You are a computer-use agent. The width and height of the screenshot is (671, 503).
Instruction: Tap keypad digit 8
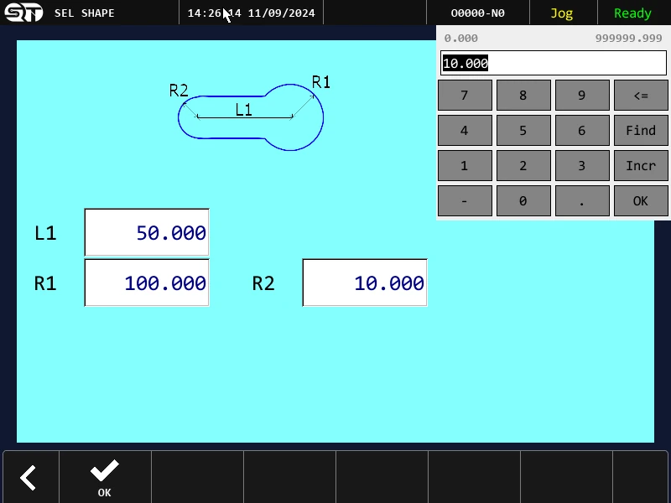(523, 95)
